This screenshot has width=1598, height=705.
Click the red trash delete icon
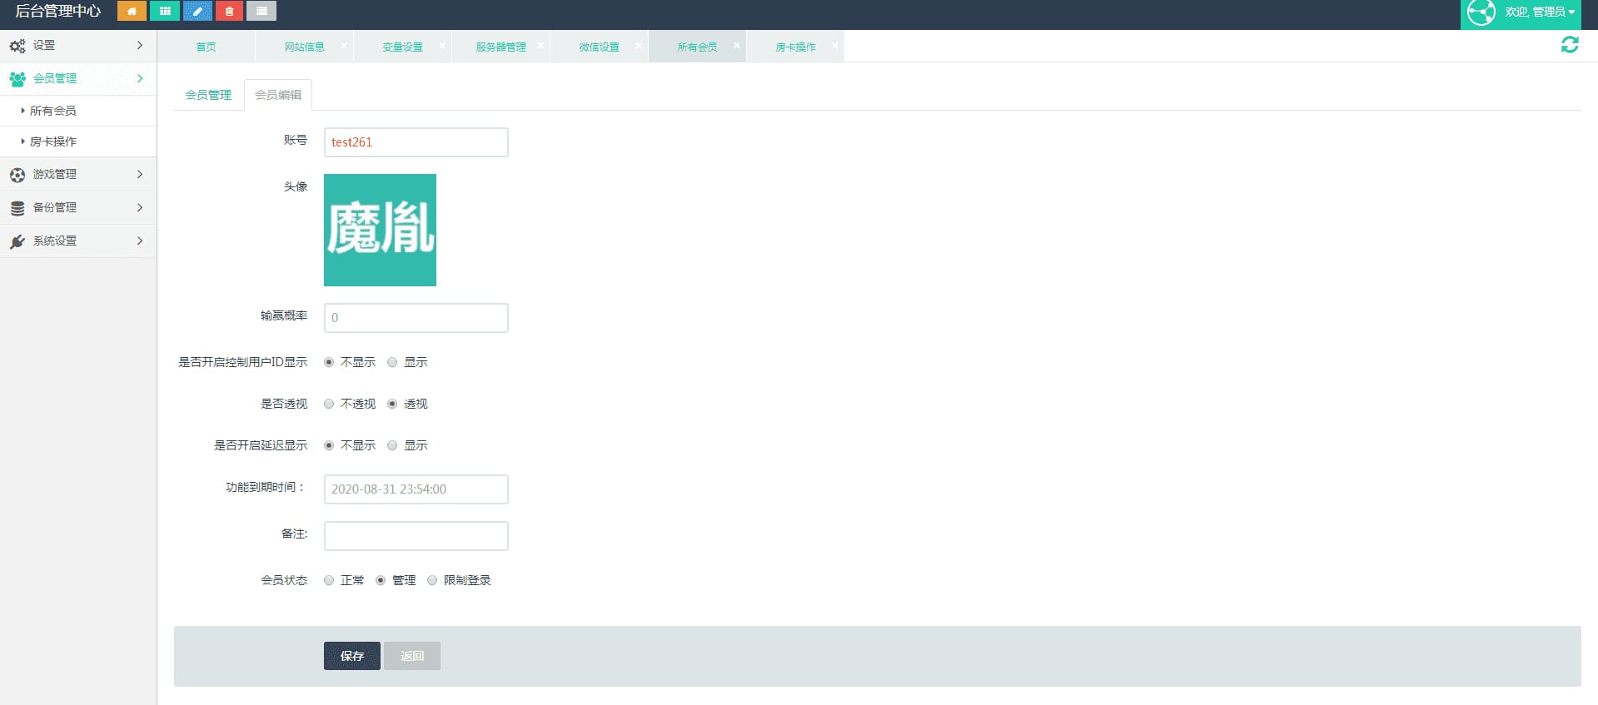coord(229,12)
